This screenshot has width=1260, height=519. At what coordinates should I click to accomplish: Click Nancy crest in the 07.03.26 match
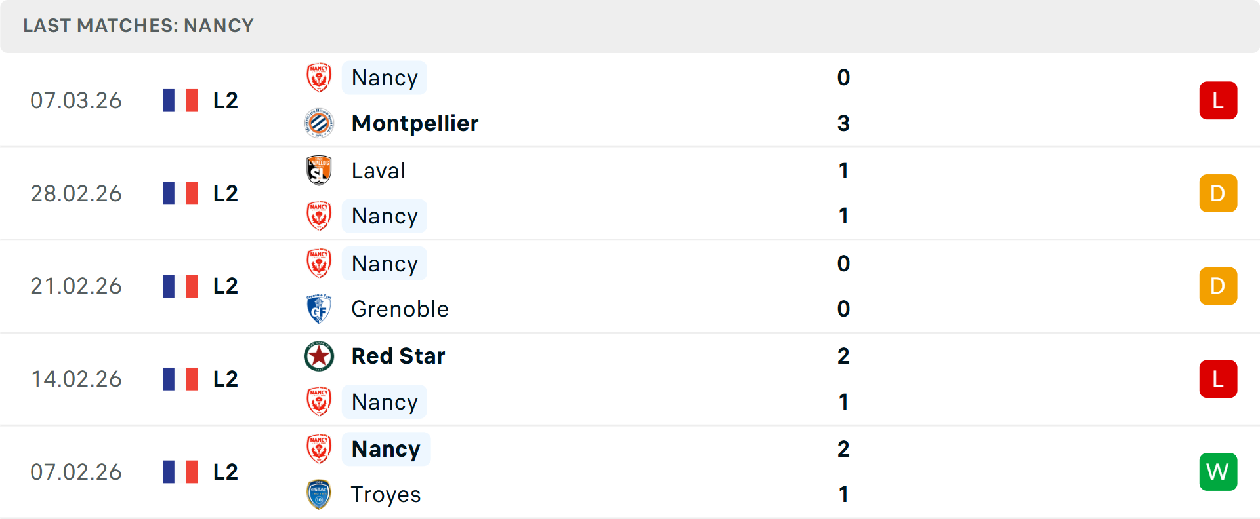click(319, 77)
